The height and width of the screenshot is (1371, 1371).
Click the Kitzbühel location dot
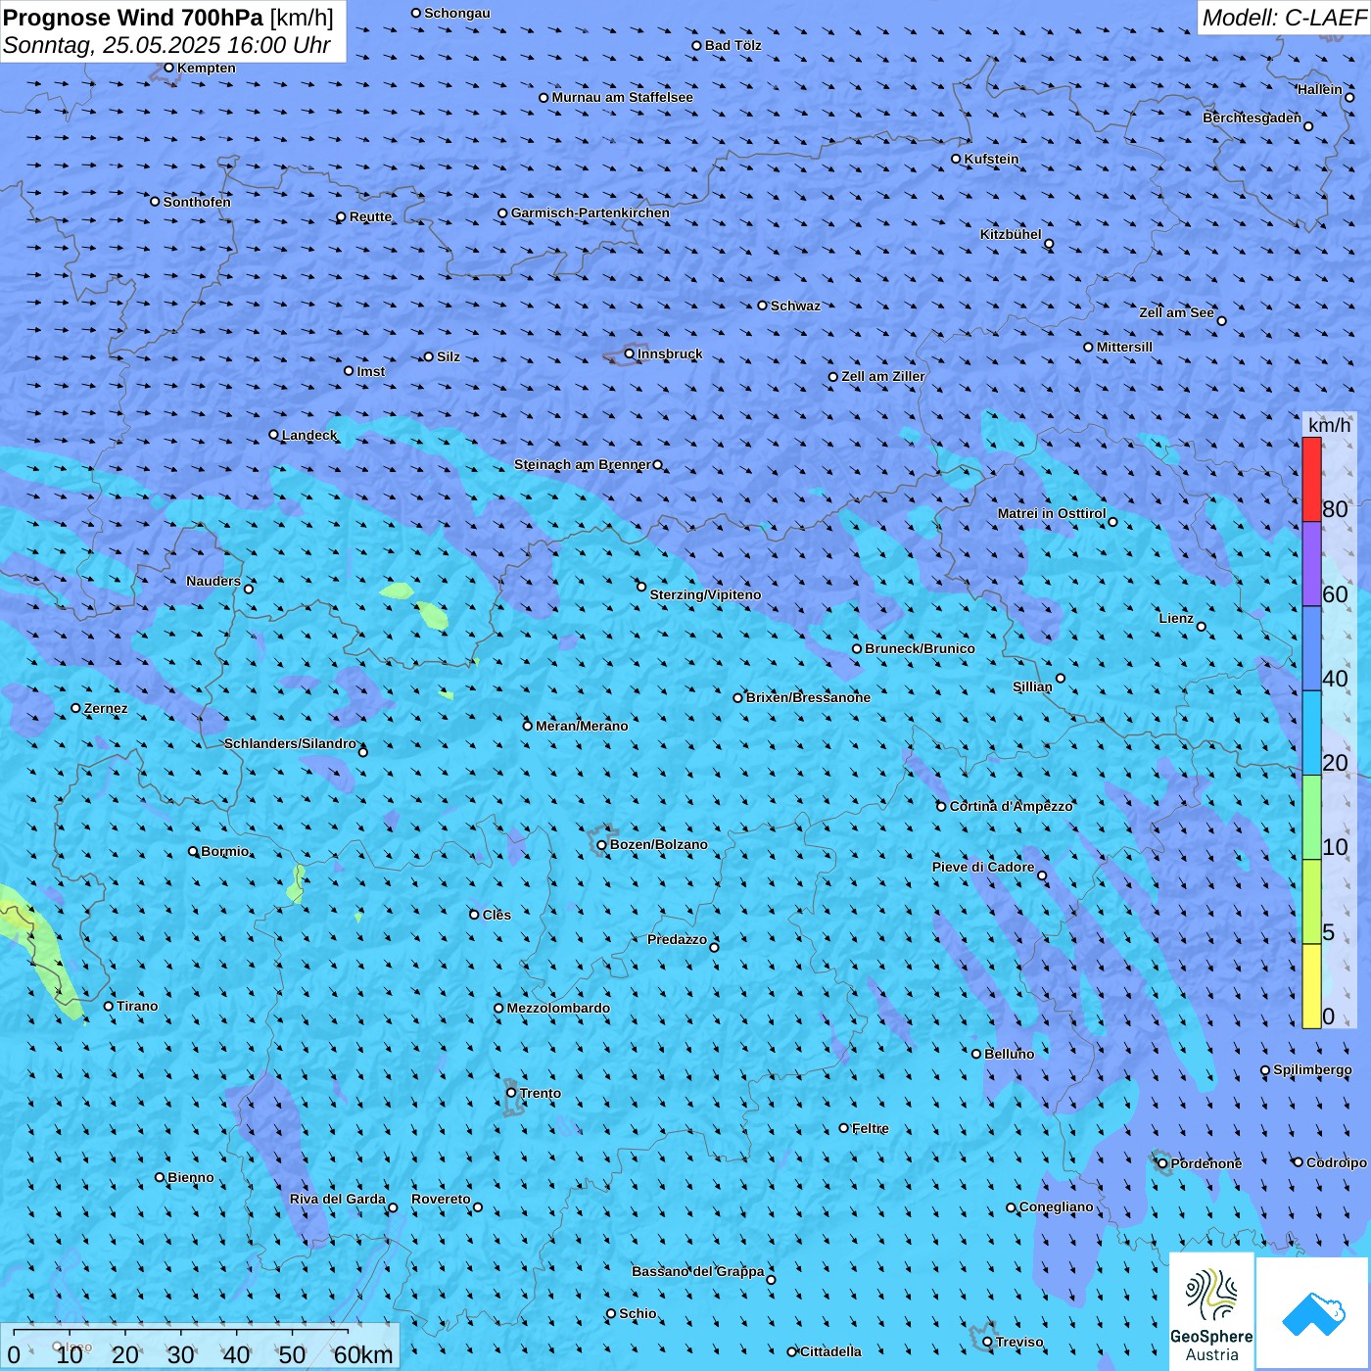[x=1049, y=244]
